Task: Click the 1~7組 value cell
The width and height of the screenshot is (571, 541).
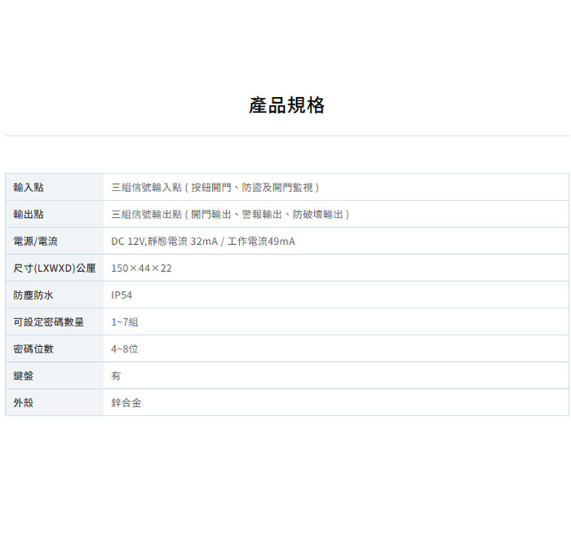Action: (x=125, y=322)
